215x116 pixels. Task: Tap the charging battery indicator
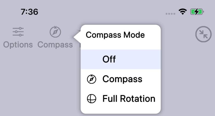pyautogui.click(x=197, y=12)
